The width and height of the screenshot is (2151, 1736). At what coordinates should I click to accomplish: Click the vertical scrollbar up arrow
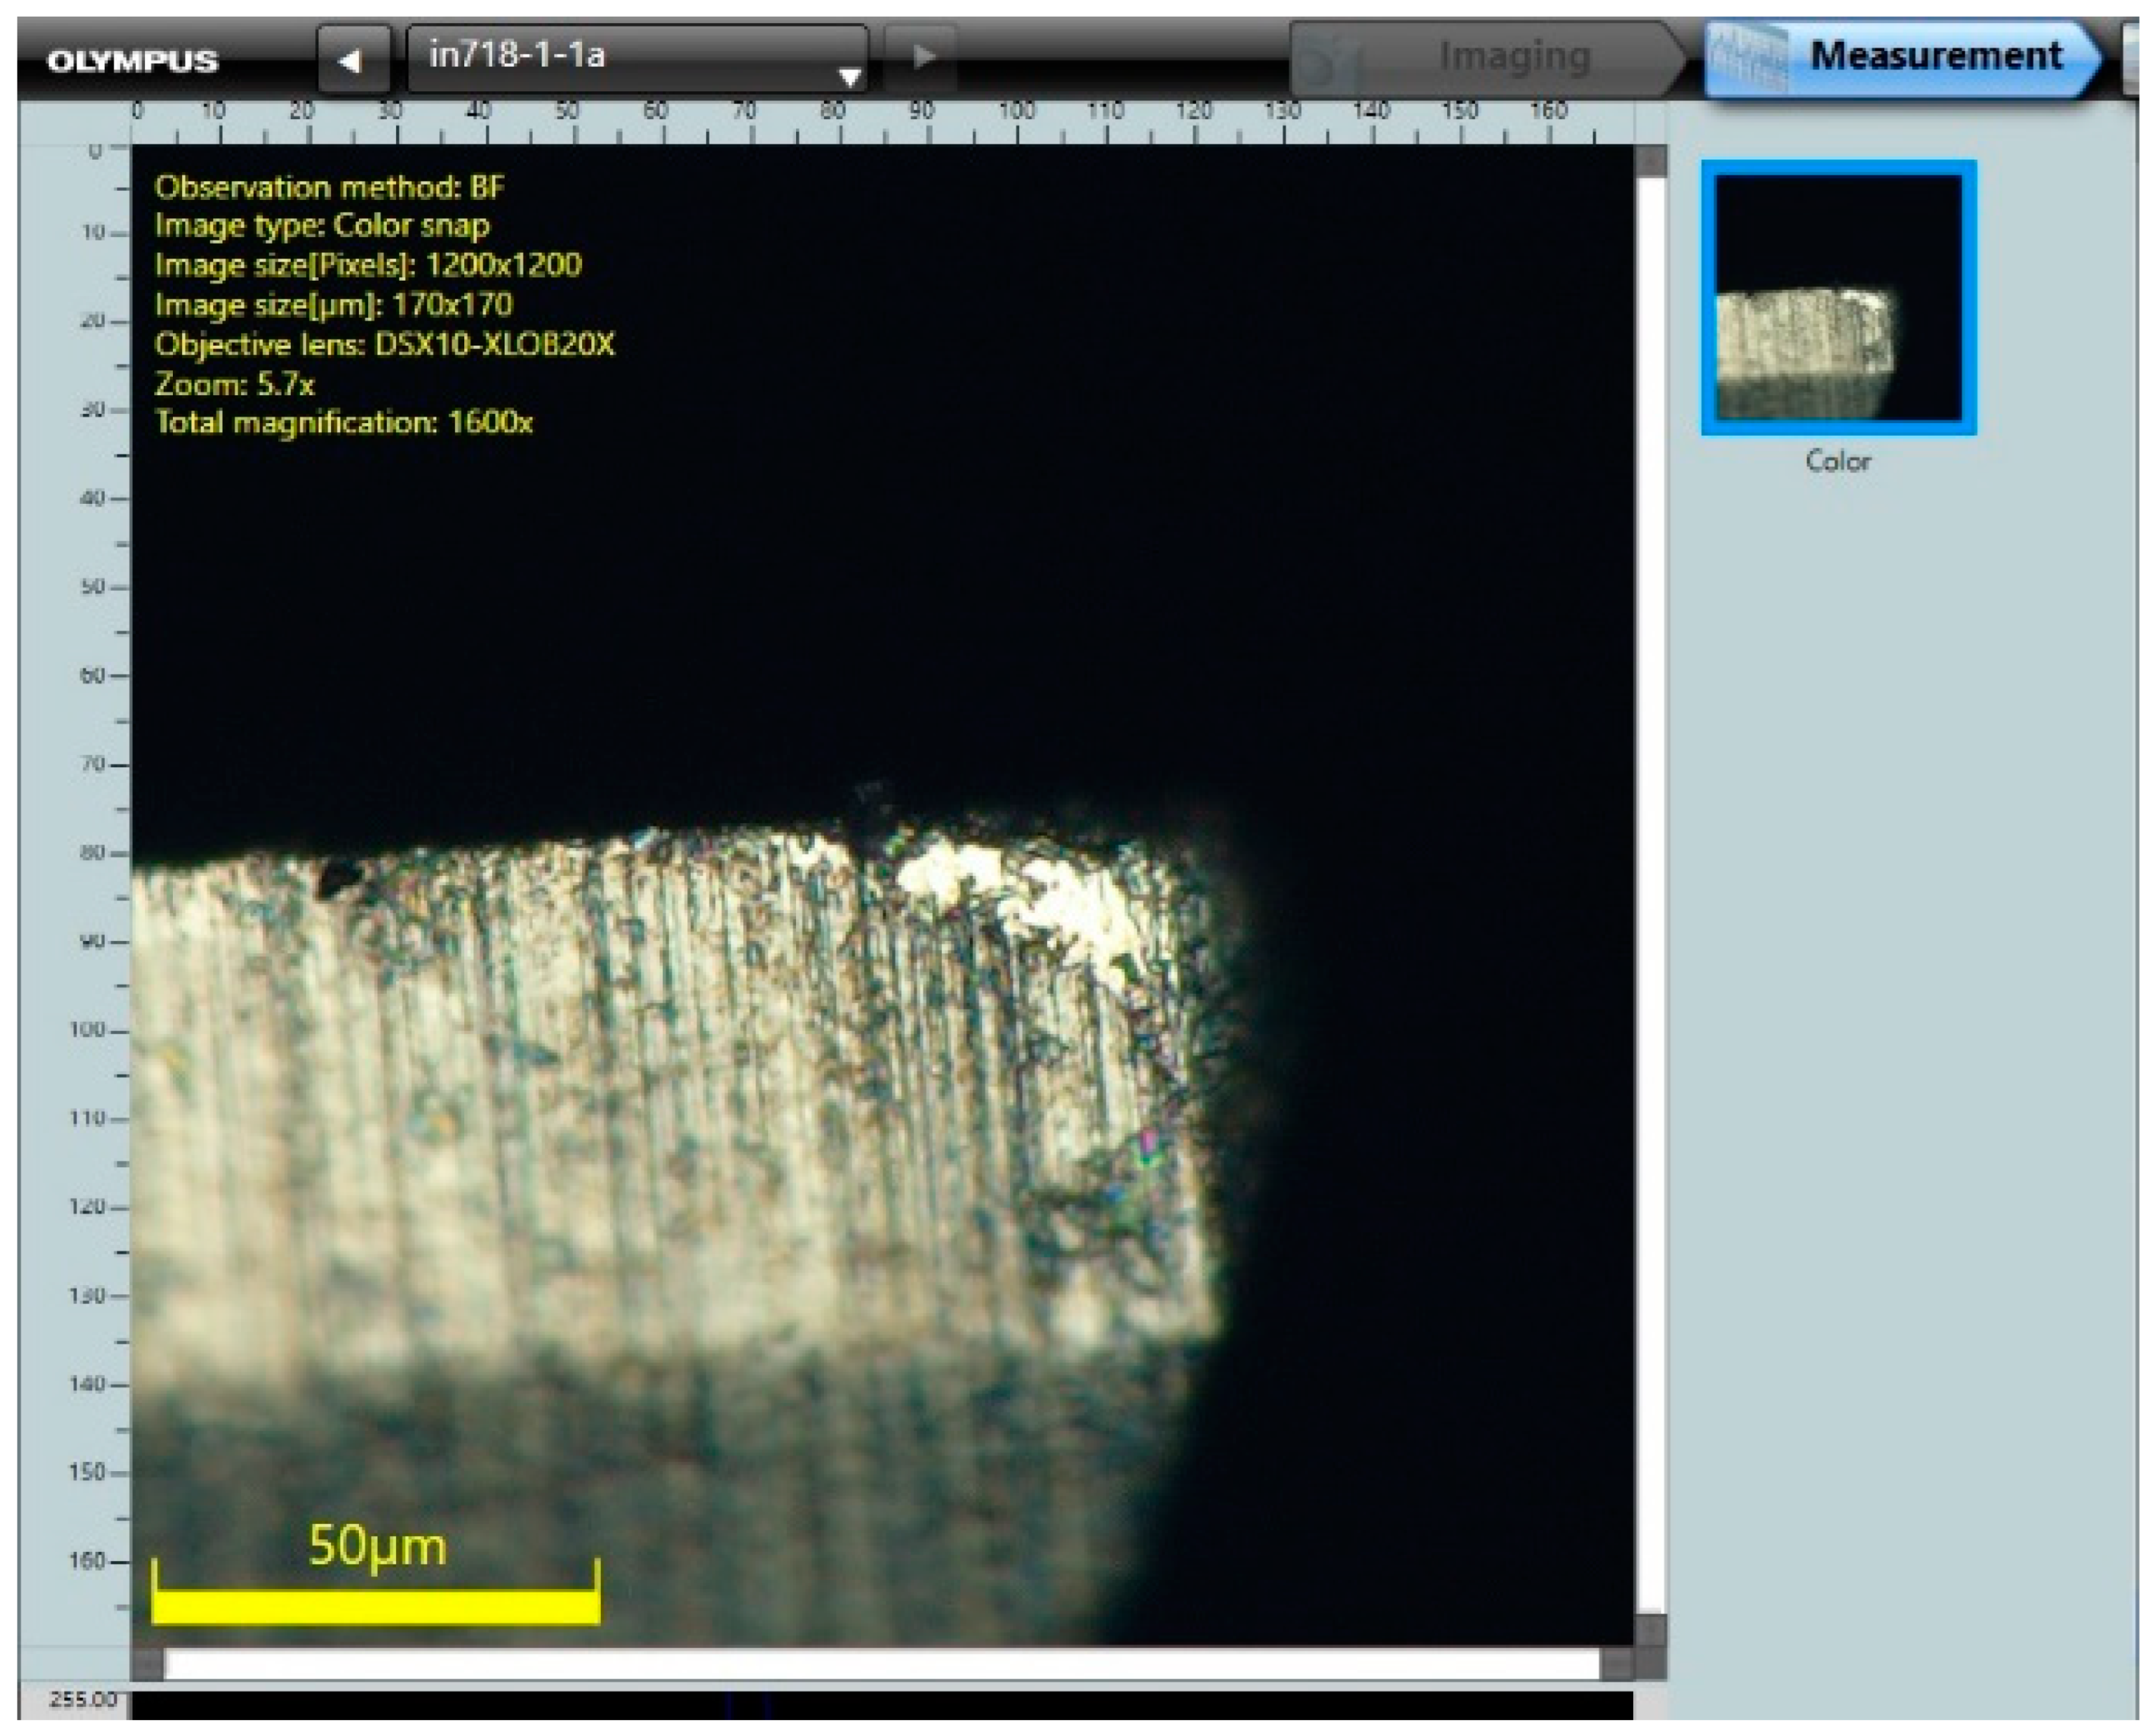1650,160
